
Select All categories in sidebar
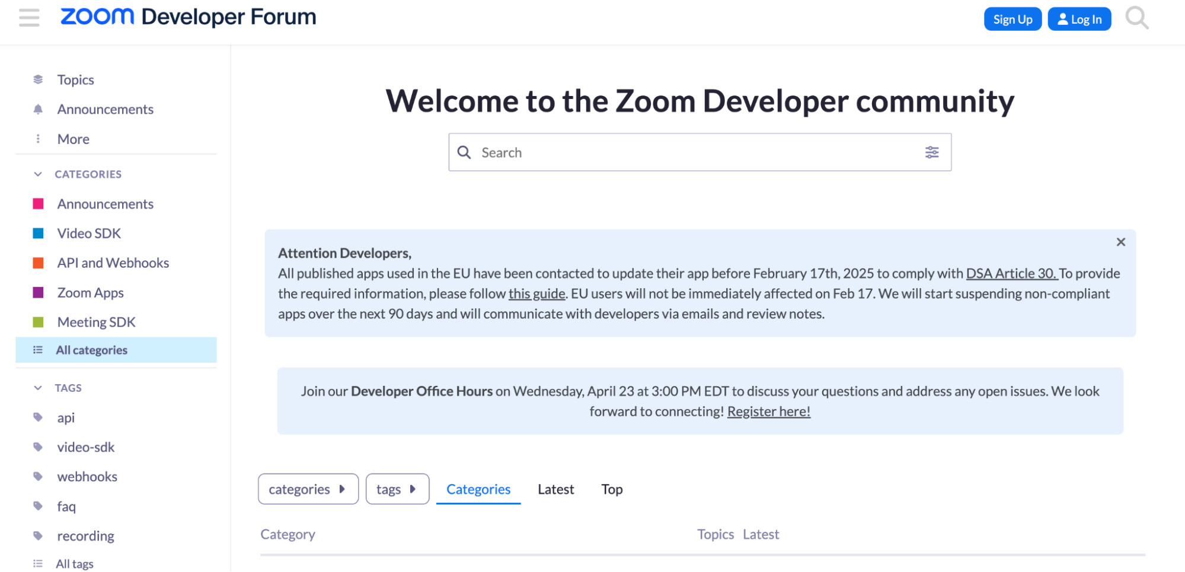tap(116, 350)
